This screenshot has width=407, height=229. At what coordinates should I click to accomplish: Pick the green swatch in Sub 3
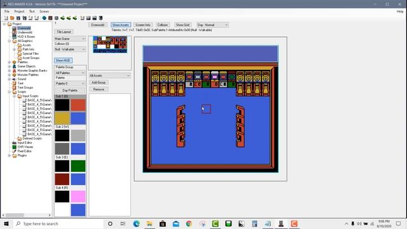pyautogui.click(x=78, y=166)
